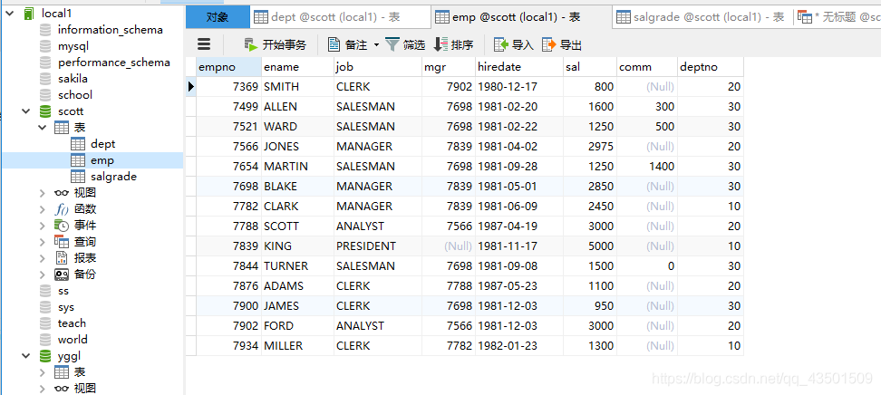Click the local1 connection icon

(29, 14)
